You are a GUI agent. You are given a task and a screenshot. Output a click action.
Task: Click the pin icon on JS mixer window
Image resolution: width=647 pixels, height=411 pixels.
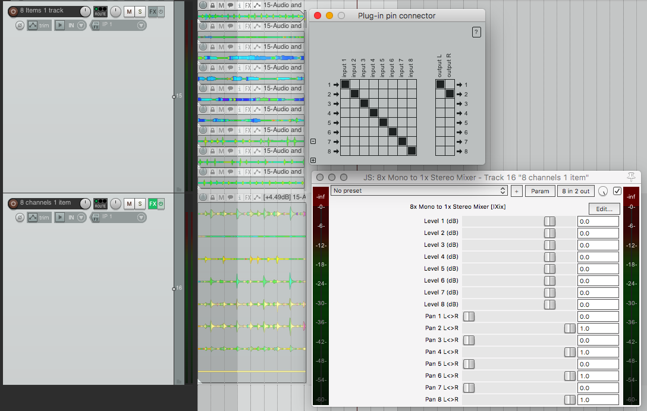tap(632, 177)
